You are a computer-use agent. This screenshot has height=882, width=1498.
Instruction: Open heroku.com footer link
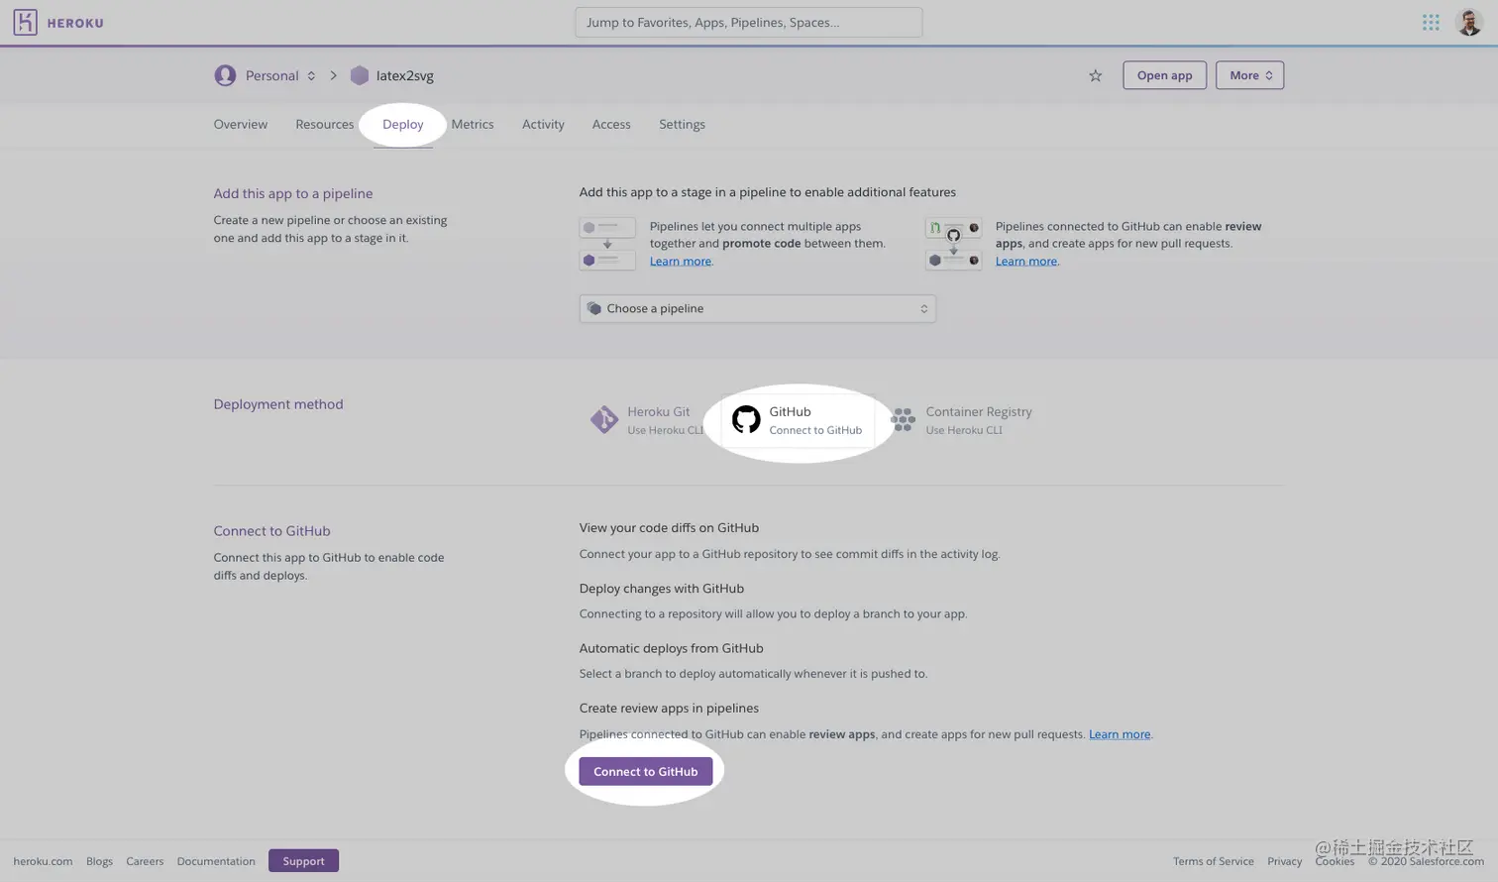coord(43,861)
